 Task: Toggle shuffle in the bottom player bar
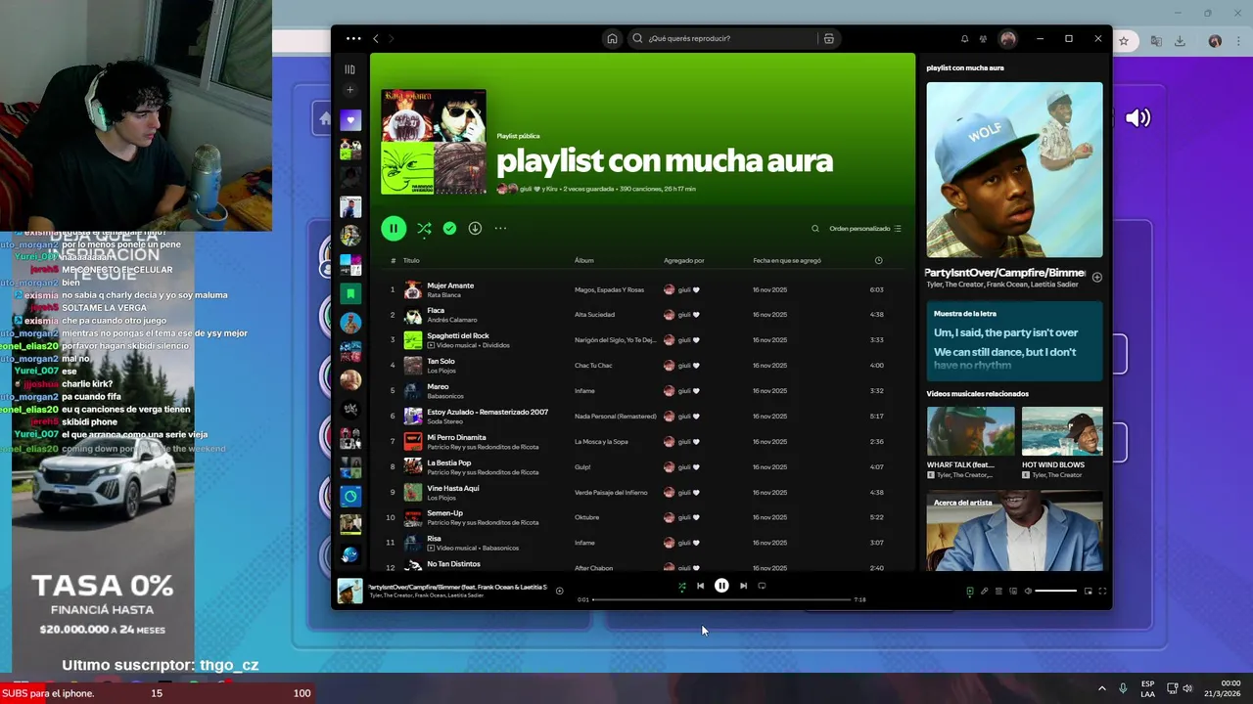pos(682,587)
